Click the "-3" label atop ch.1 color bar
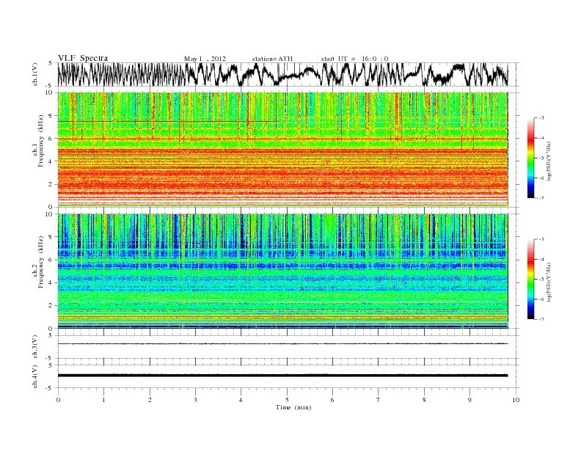 pyautogui.click(x=541, y=118)
